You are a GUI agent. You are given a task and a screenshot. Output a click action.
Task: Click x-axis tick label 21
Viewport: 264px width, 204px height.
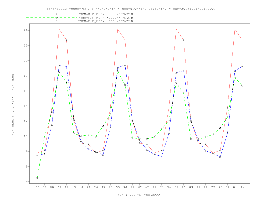tap(88, 187)
